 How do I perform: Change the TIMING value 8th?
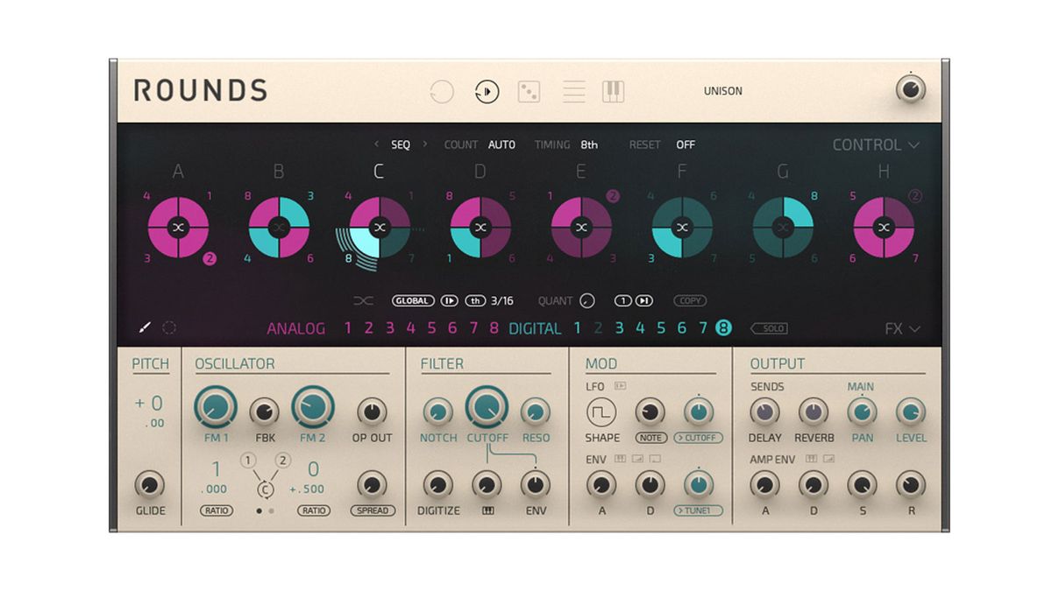(589, 144)
